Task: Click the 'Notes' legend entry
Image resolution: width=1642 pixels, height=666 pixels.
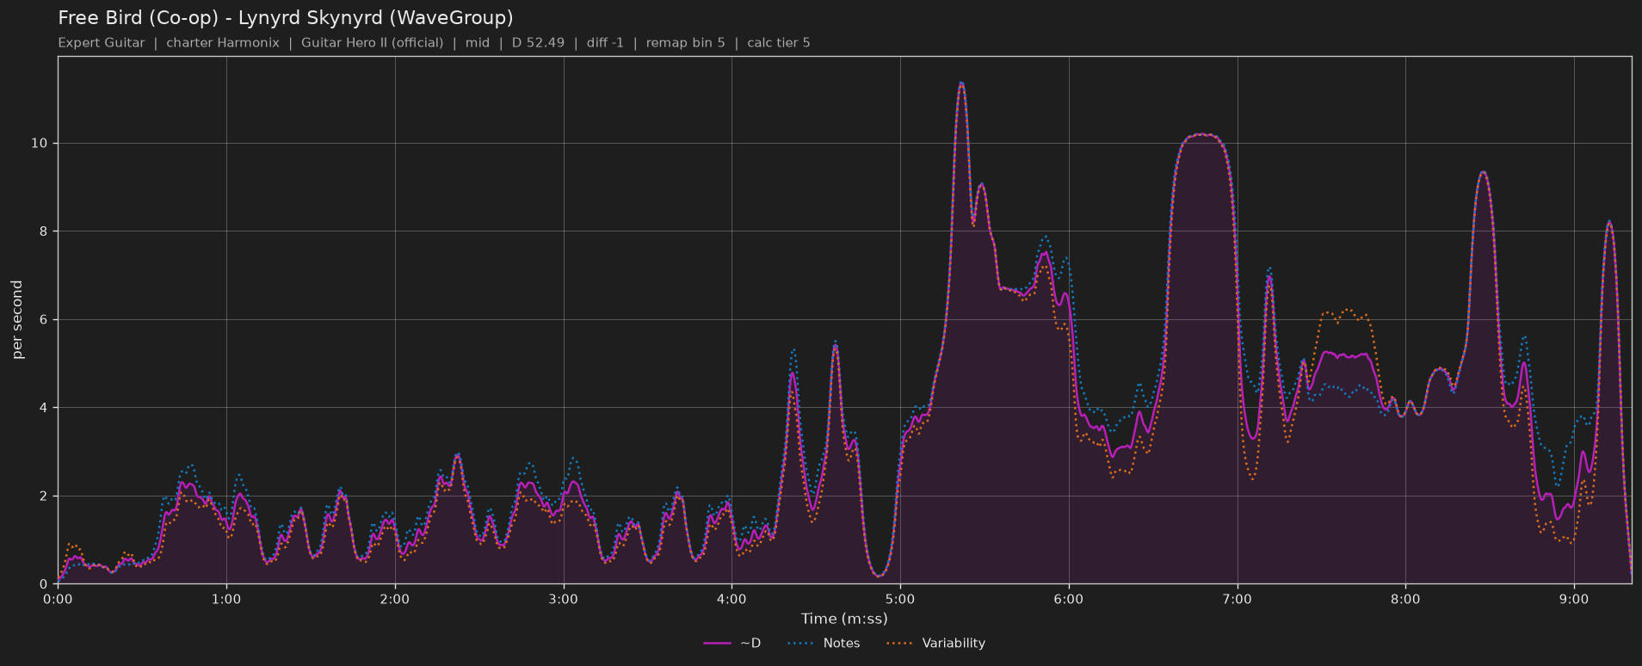Action: [825, 644]
